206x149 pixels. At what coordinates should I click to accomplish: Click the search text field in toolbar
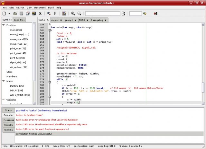click(x=103, y=13)
